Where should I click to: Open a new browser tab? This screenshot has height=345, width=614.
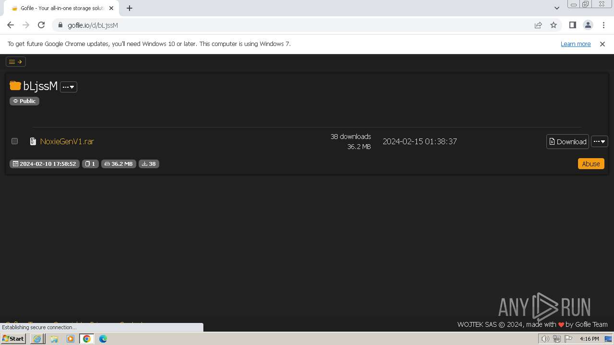coord(130,8)
